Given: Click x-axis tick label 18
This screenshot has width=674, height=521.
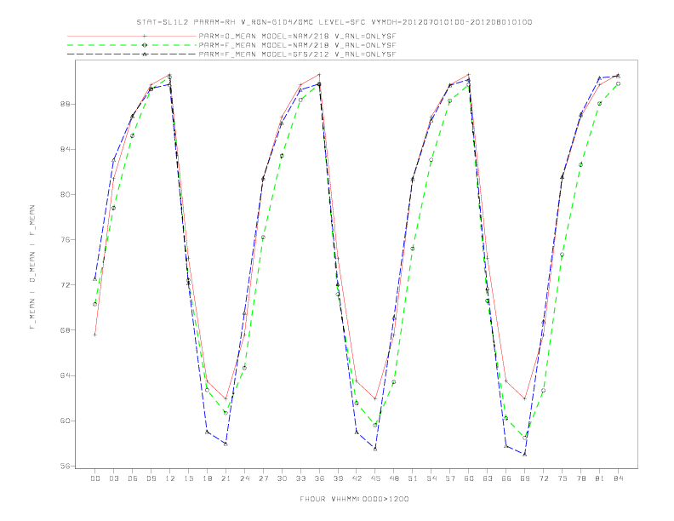Looking at the screenshot, I should tap(207, 478).
